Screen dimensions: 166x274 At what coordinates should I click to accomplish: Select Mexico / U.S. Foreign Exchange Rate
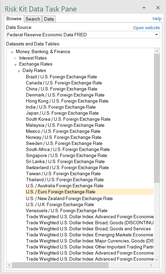pos(63,131)
